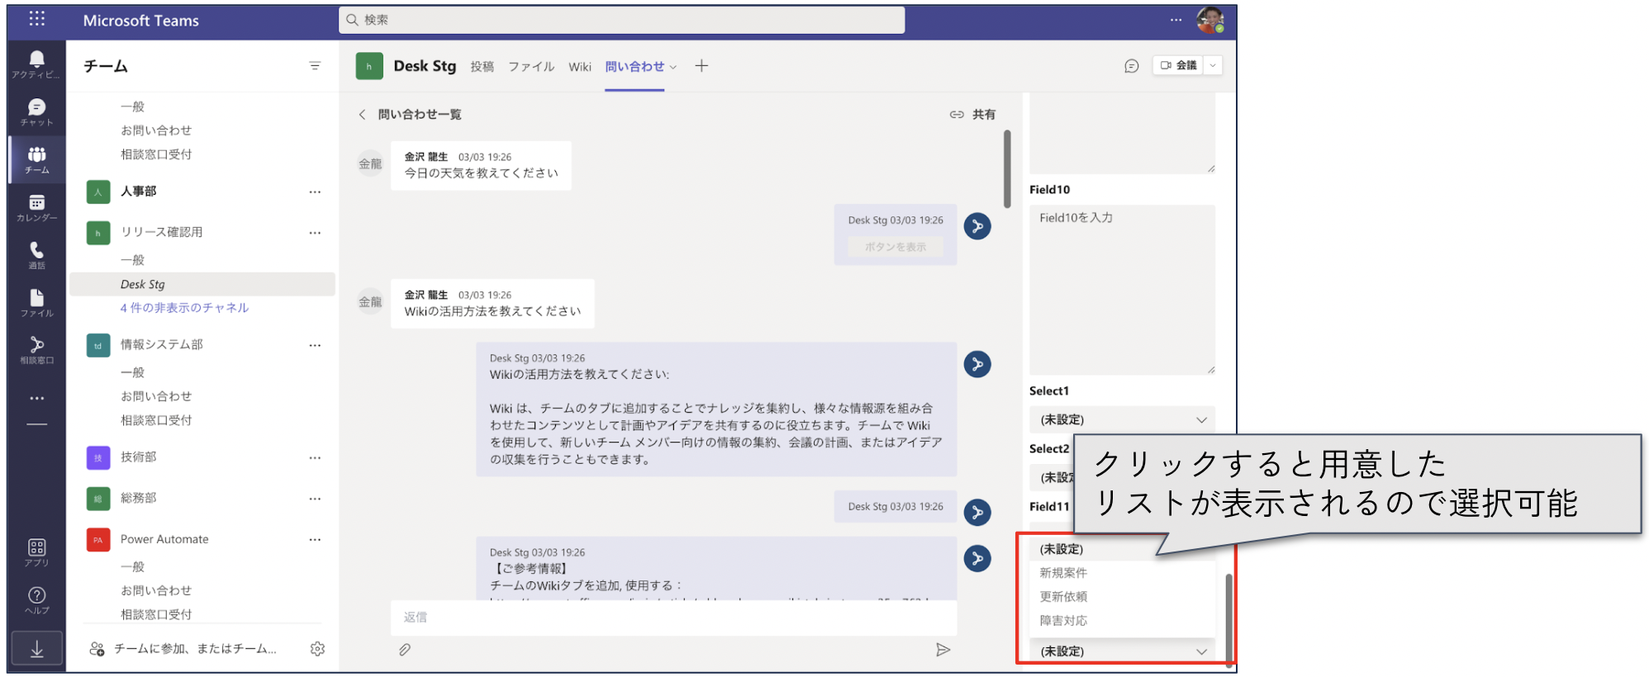Open more options for 人事部 team
The width and height of the screenshot is (1649, 677).
coord(315,192)
